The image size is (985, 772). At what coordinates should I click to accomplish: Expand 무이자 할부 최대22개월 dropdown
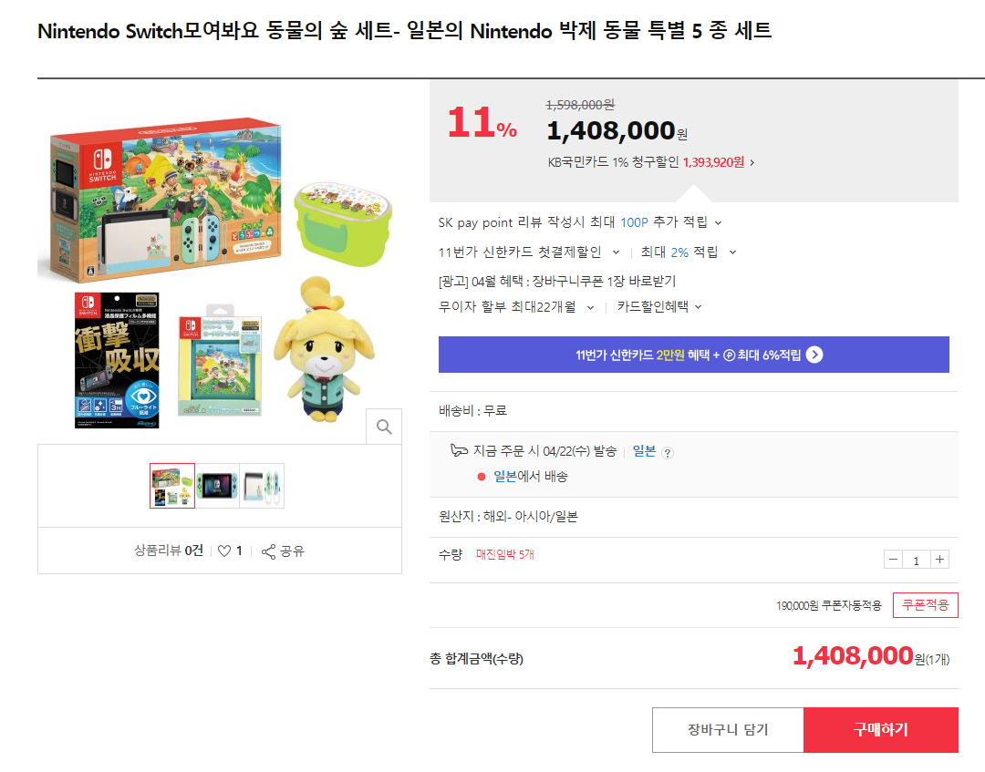click(590, 307)
